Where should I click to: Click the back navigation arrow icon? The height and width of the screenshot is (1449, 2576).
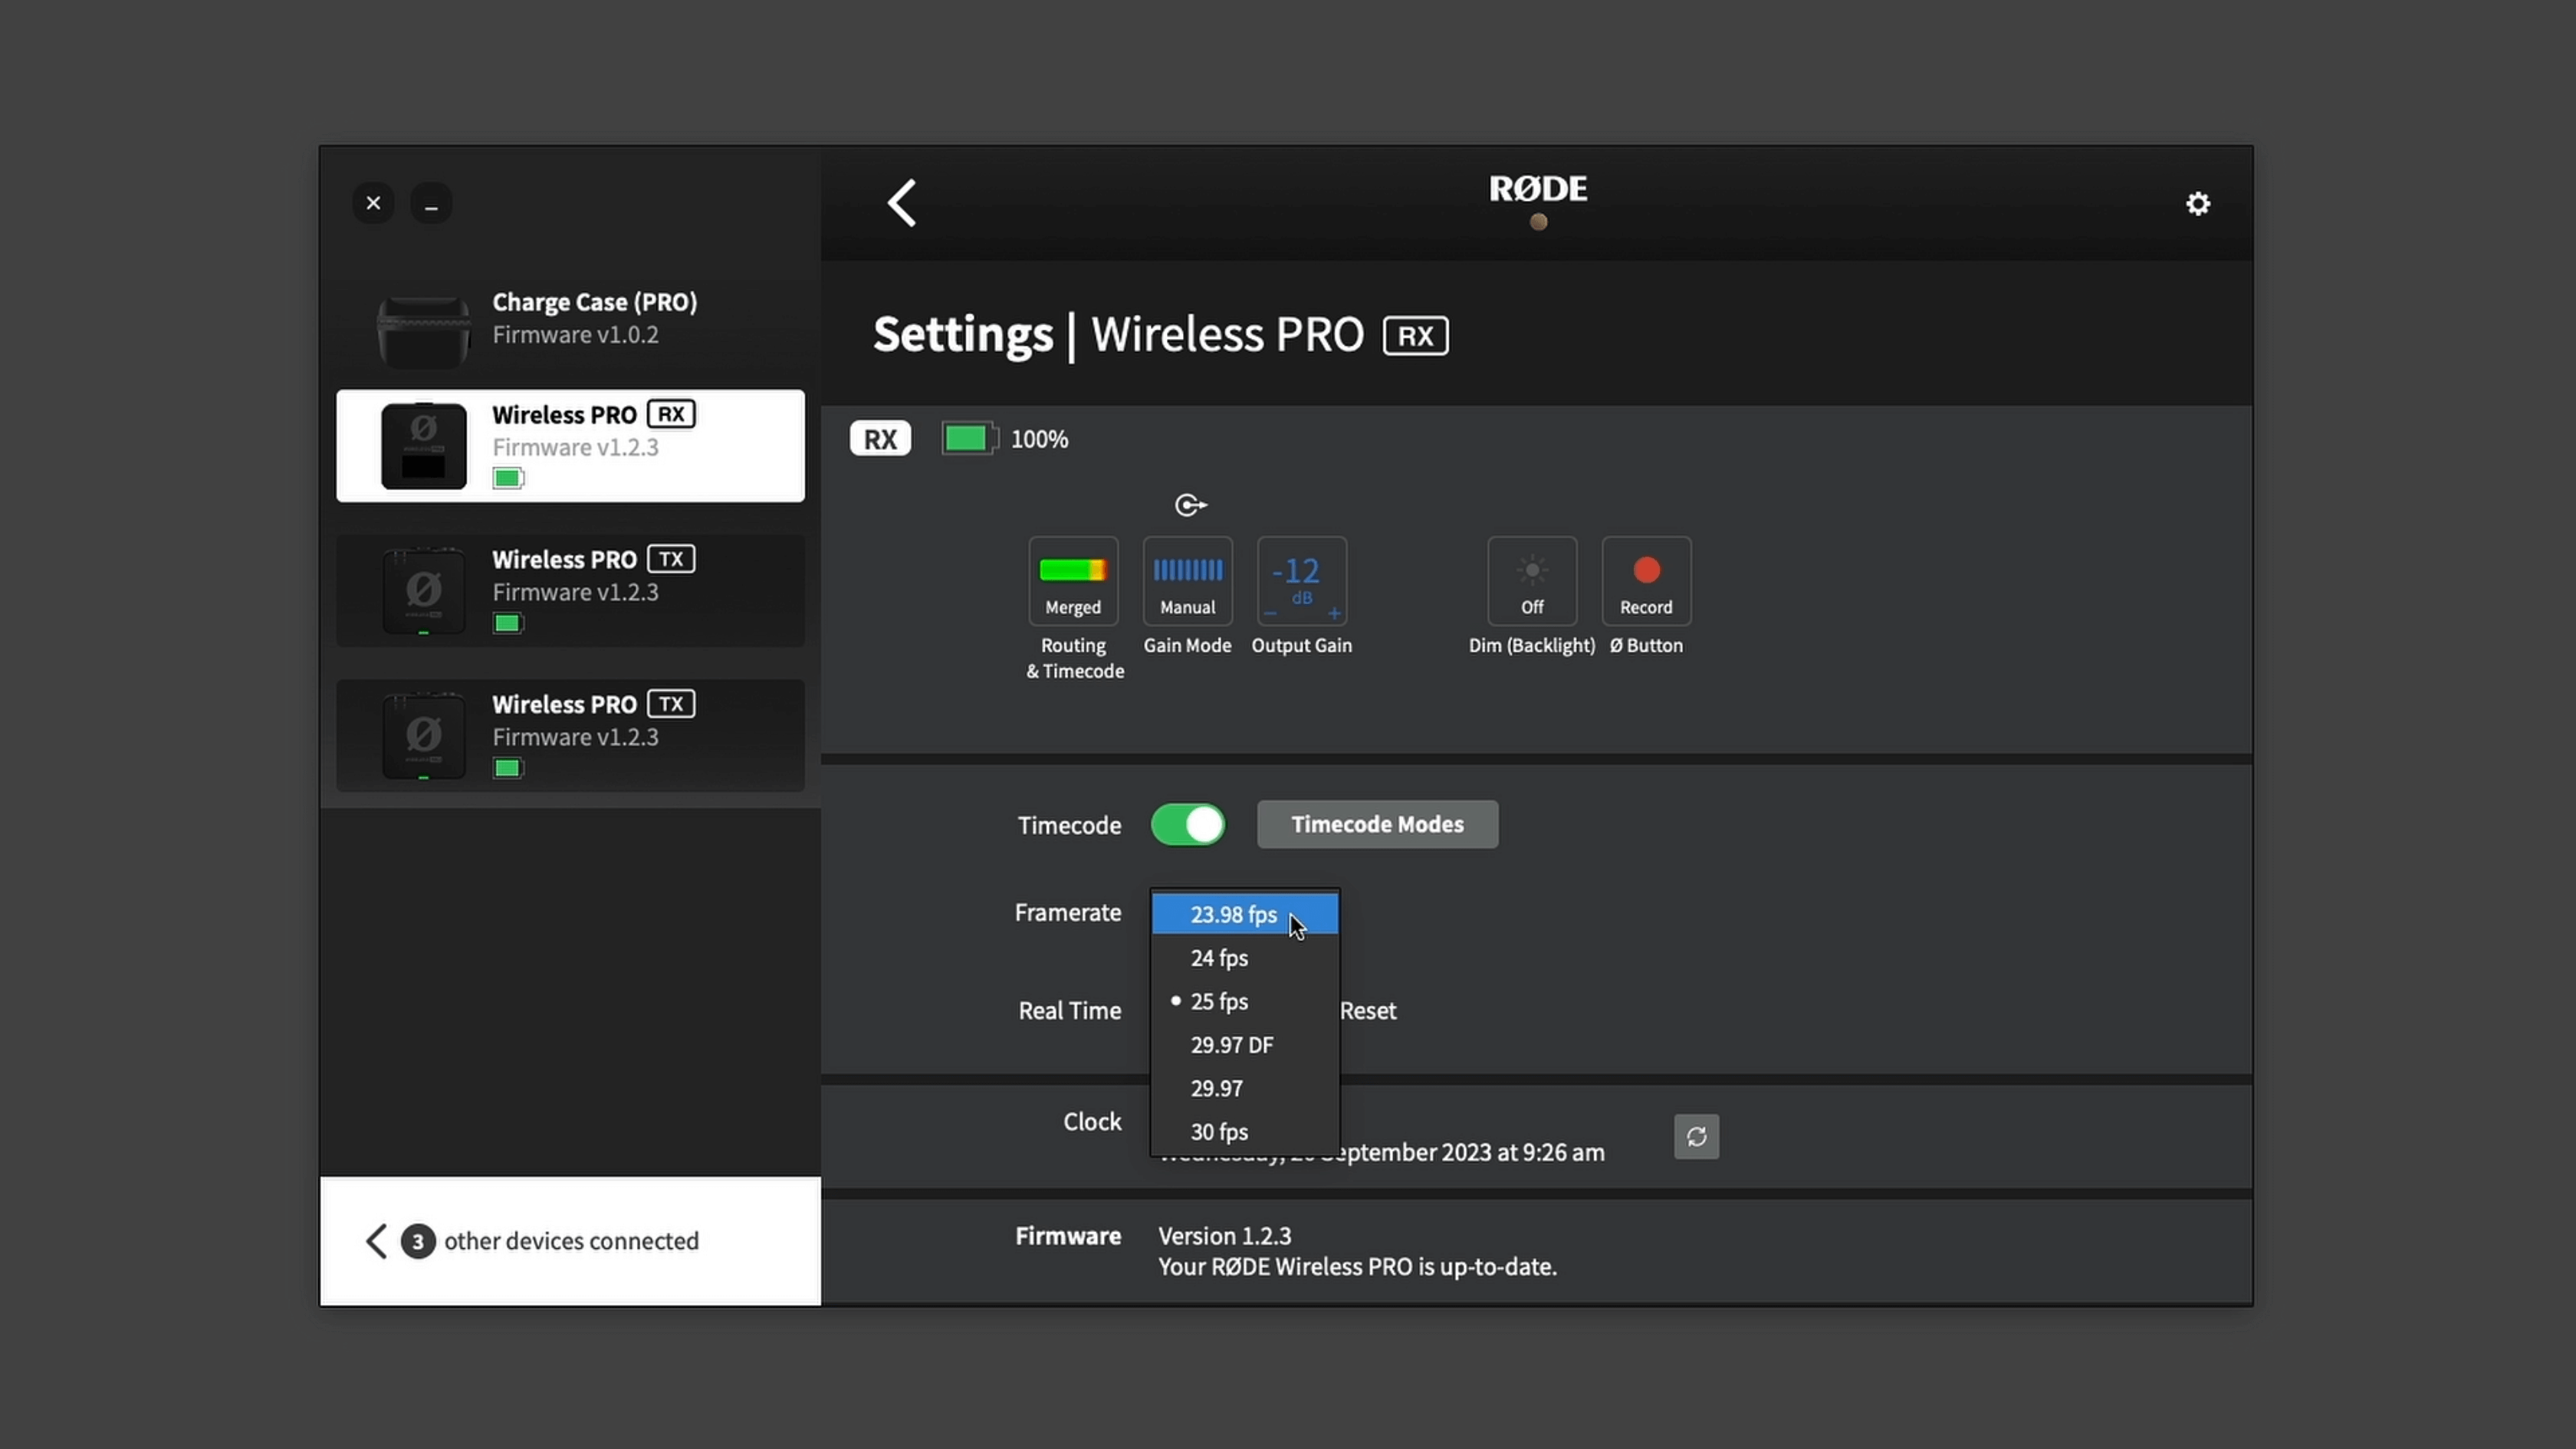pos(902,202)
